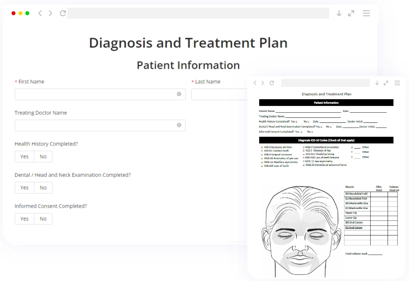Click 'Patient Information' black header in preview
The width and height of the screenshot is (409, 281).
click(x=326, y=103)
